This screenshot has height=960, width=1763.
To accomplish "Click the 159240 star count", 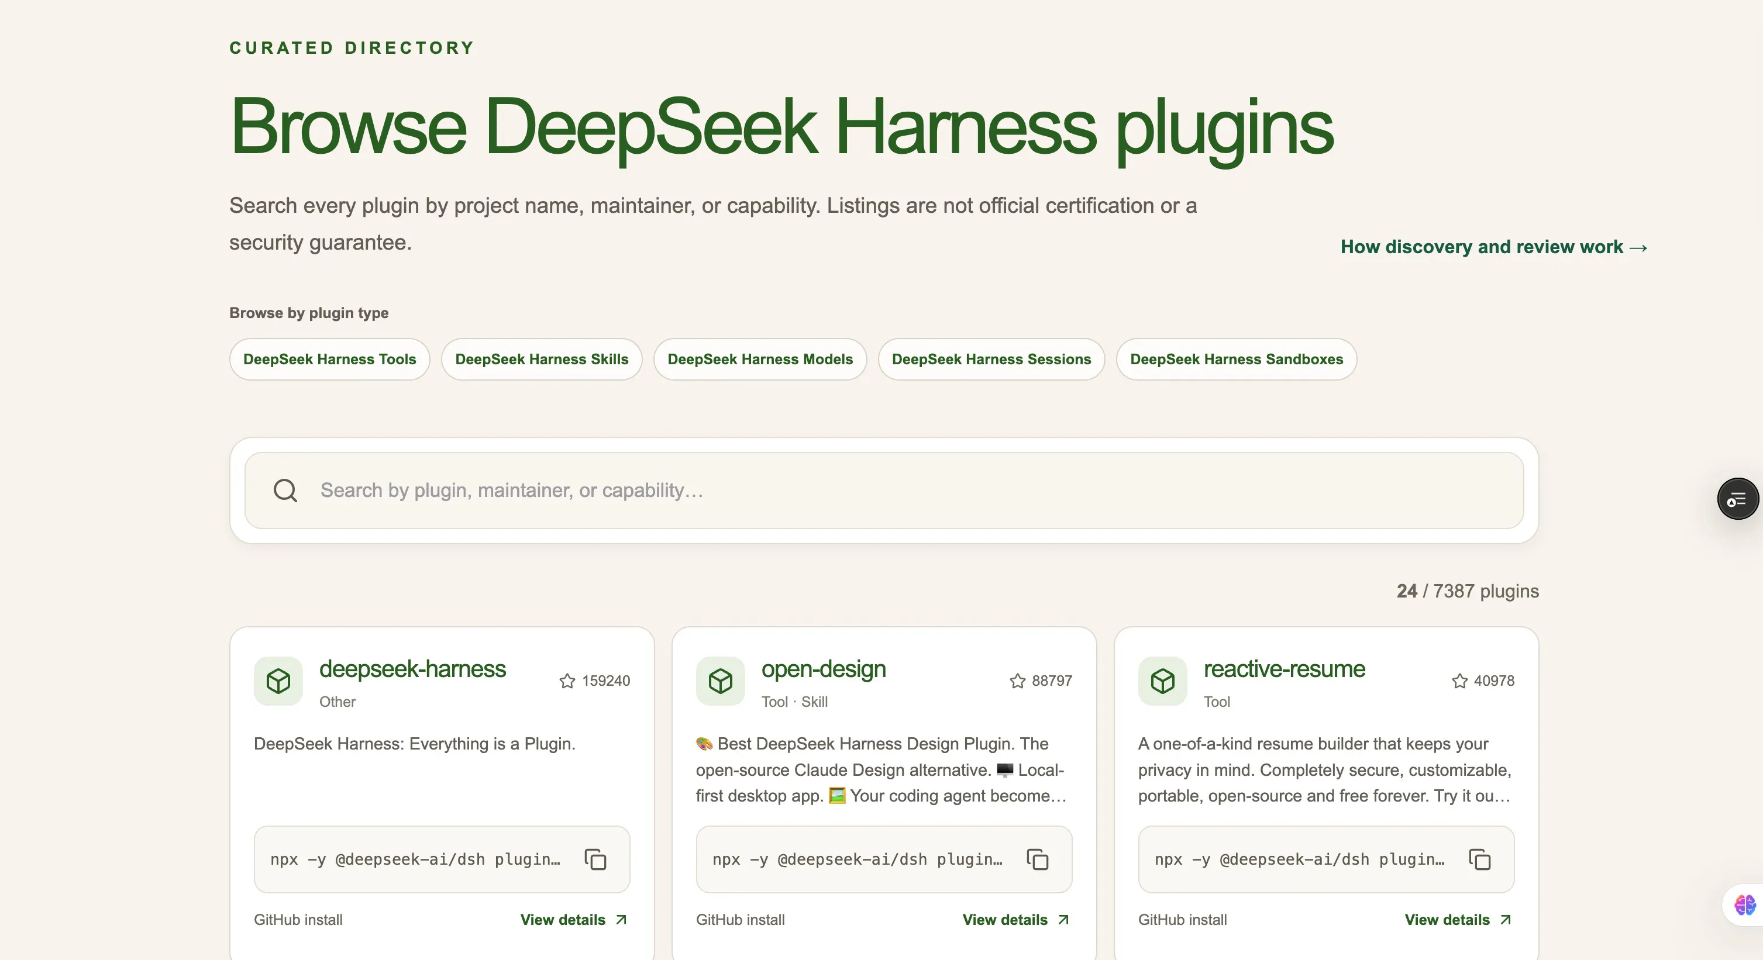I will (x=607, y=681).
